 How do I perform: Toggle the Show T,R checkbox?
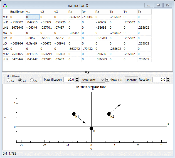(x=107, y=80)
